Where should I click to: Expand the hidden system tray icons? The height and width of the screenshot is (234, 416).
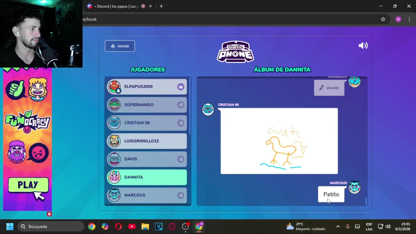pos(338,227)
